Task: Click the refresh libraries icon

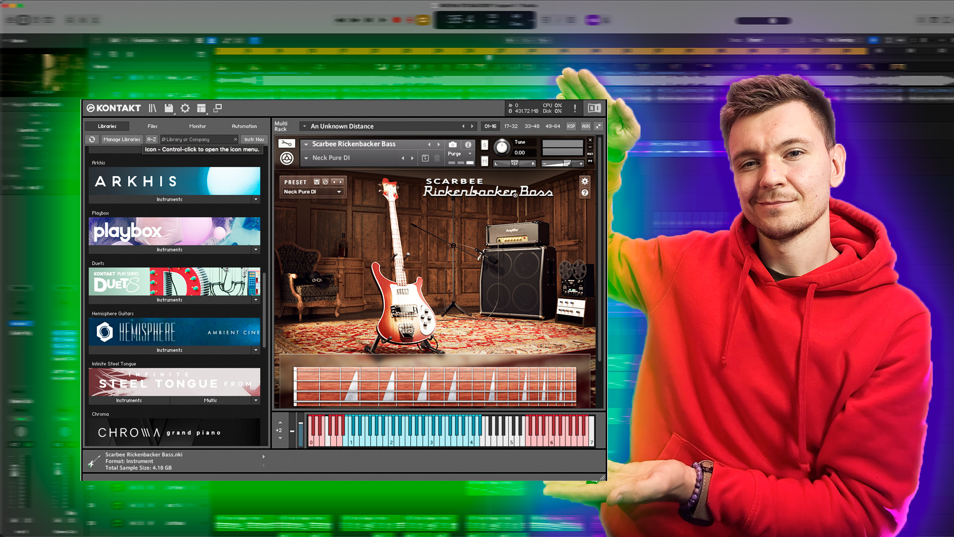Action: [92, 140]
